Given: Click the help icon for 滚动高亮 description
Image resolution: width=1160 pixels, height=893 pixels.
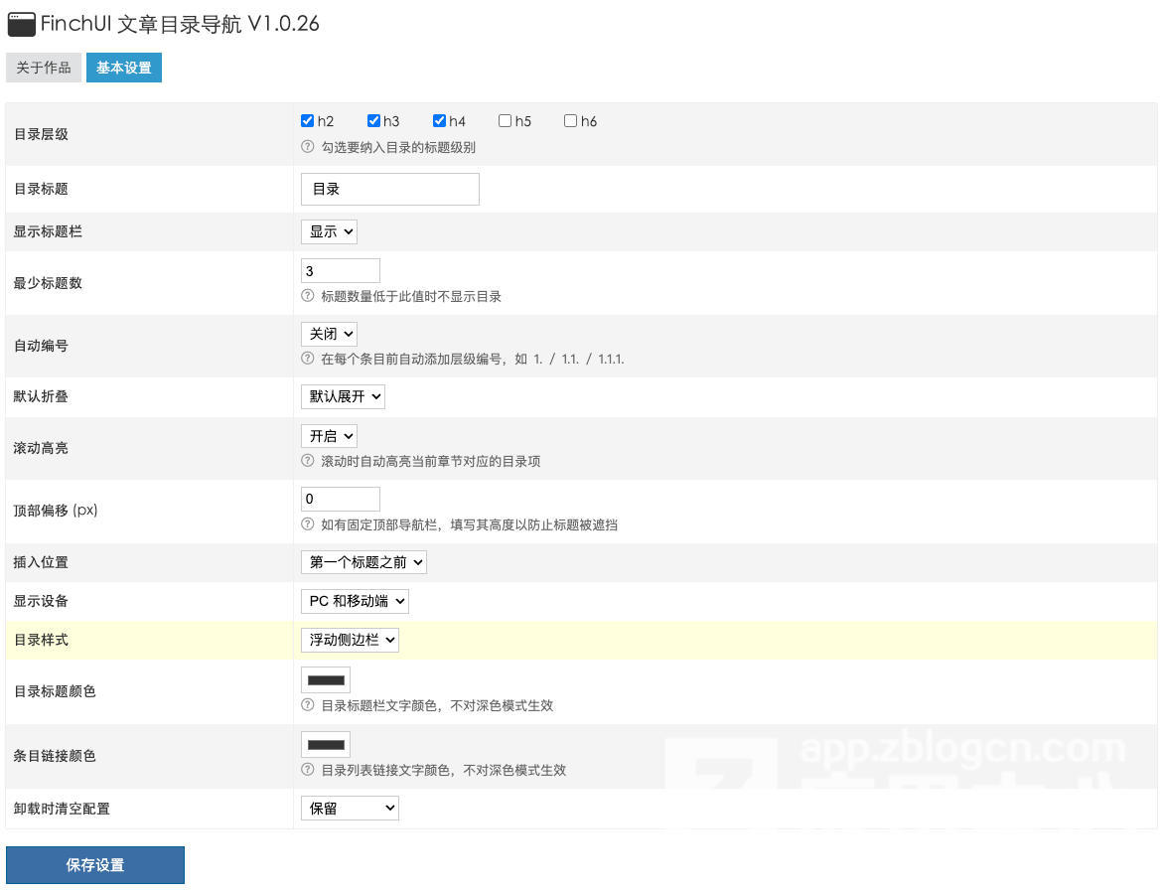Looking at the screenshot, I should 307,461.
